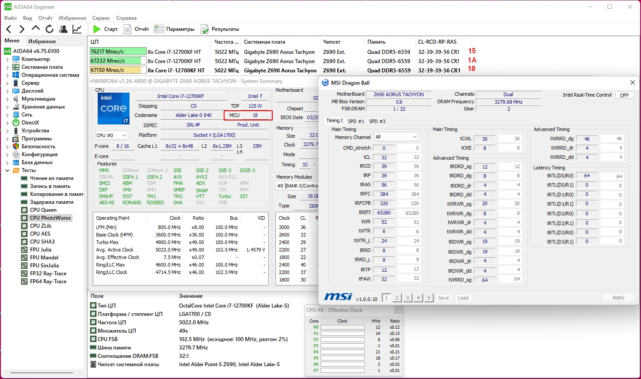This screenshot has height=379, width=641.
Task: Select the Запись в память test
Action: pyautogui.click(x=50, y=186)
